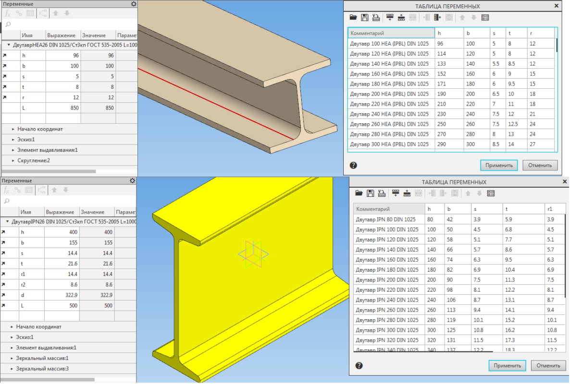This screenshot has width=570, height=384.
Task: Select row Двутавр 300 HEA (IPBL) DIN 1025
Action: pyautogui.click(x=451, y=144)
